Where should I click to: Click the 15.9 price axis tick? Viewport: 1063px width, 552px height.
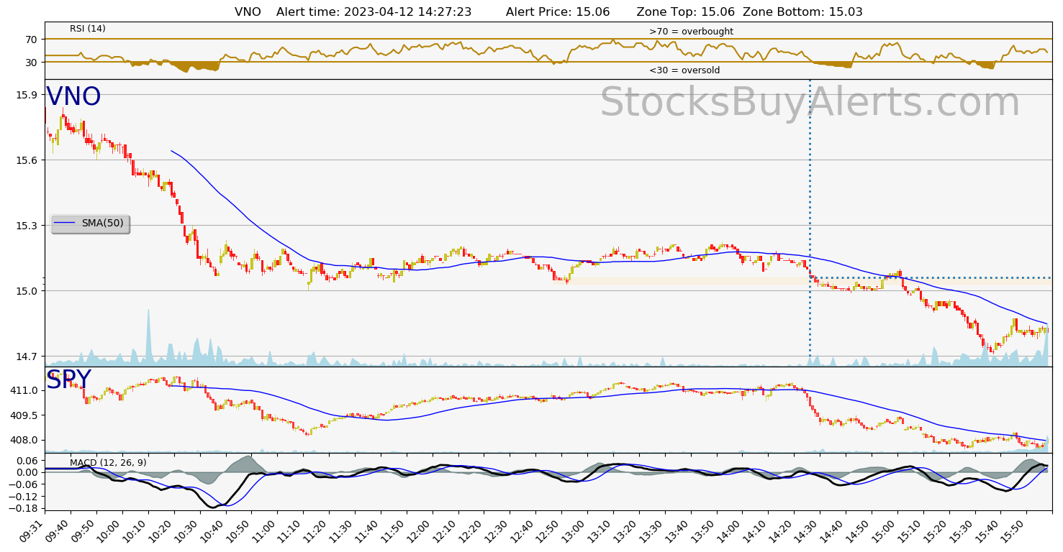pos(27,95)
